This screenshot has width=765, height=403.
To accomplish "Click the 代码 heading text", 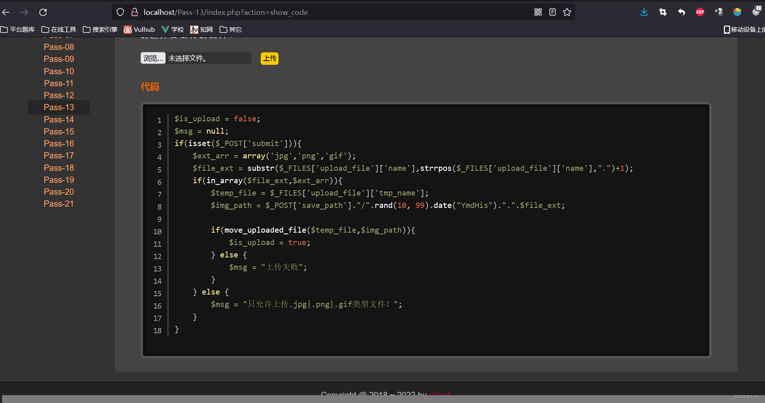I will (x=150, y=87).
